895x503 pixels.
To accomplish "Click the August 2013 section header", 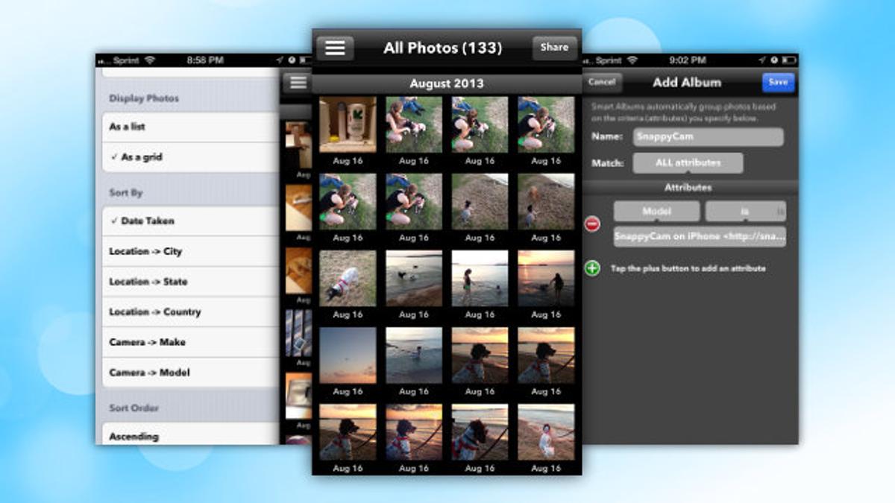I will pyautogui.click(x=447, y=83).
